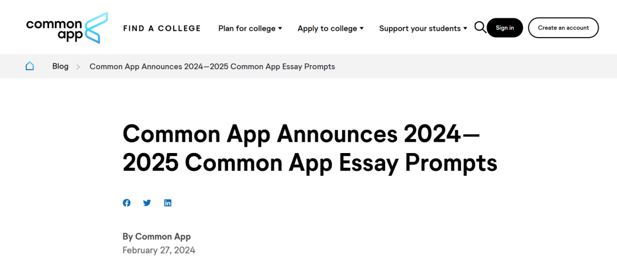Share the article on Twitter

coord(147,203)
